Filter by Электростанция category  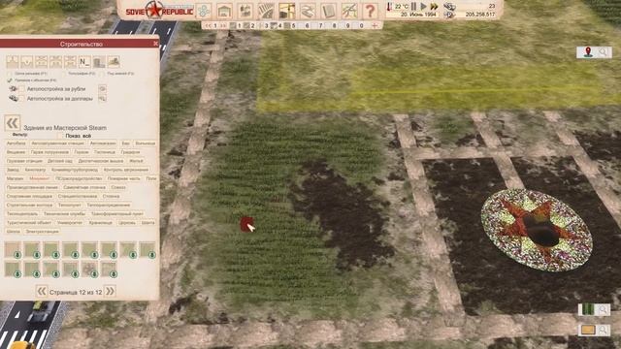(x=43, y=232)
